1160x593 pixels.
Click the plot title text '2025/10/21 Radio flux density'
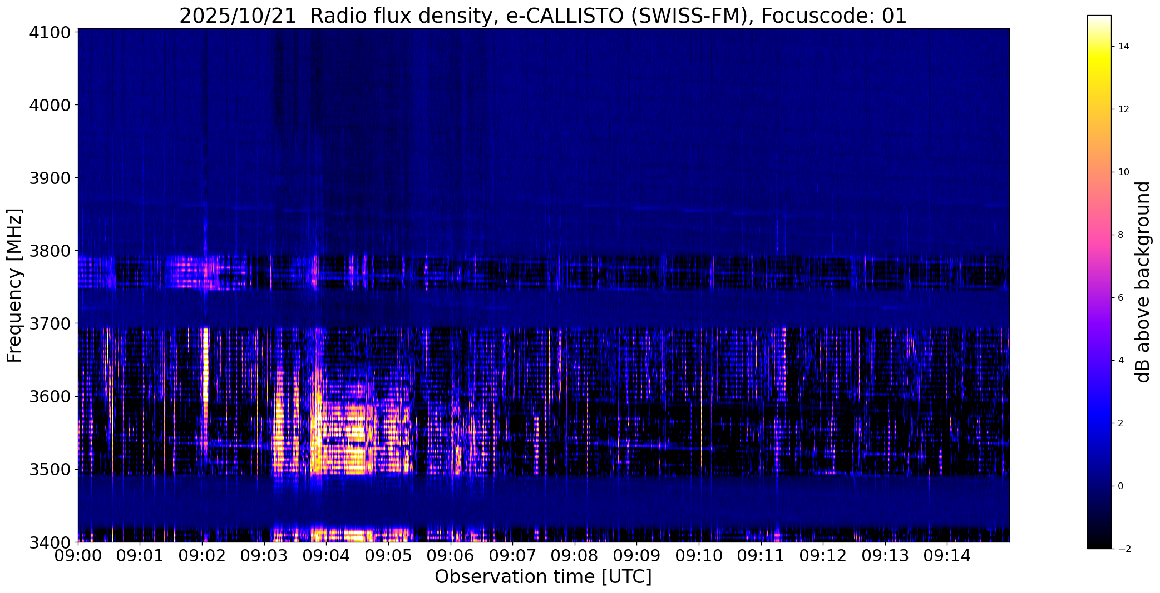click(339, 16)
